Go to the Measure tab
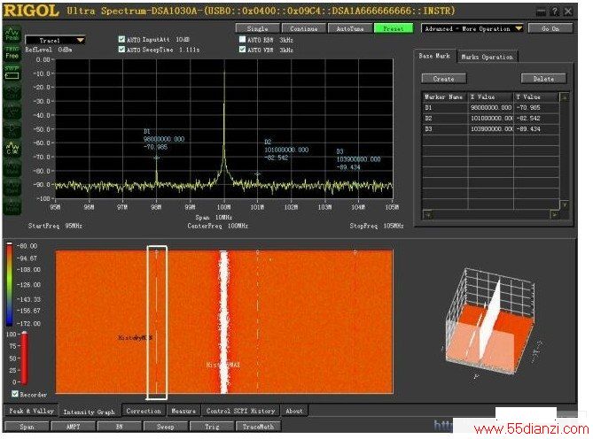The image size is (593, 439). coord(183,411)
